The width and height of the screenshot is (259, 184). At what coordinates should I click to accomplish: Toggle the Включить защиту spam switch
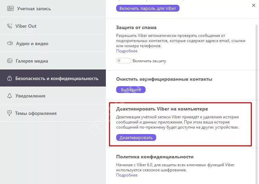click(124, 61)
